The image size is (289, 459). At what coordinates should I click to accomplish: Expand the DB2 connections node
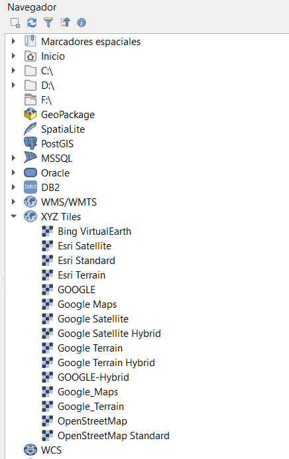coord(13,187)
